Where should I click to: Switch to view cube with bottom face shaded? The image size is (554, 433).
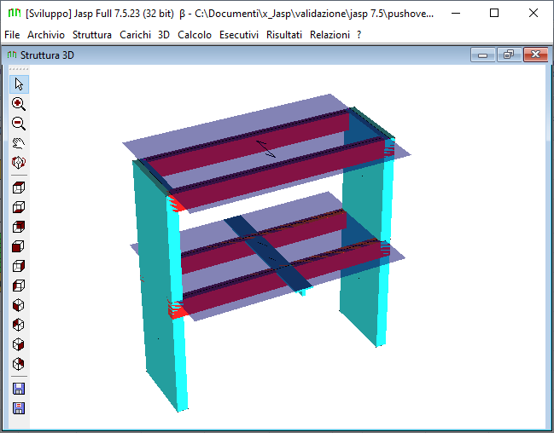tap(19, 207)
